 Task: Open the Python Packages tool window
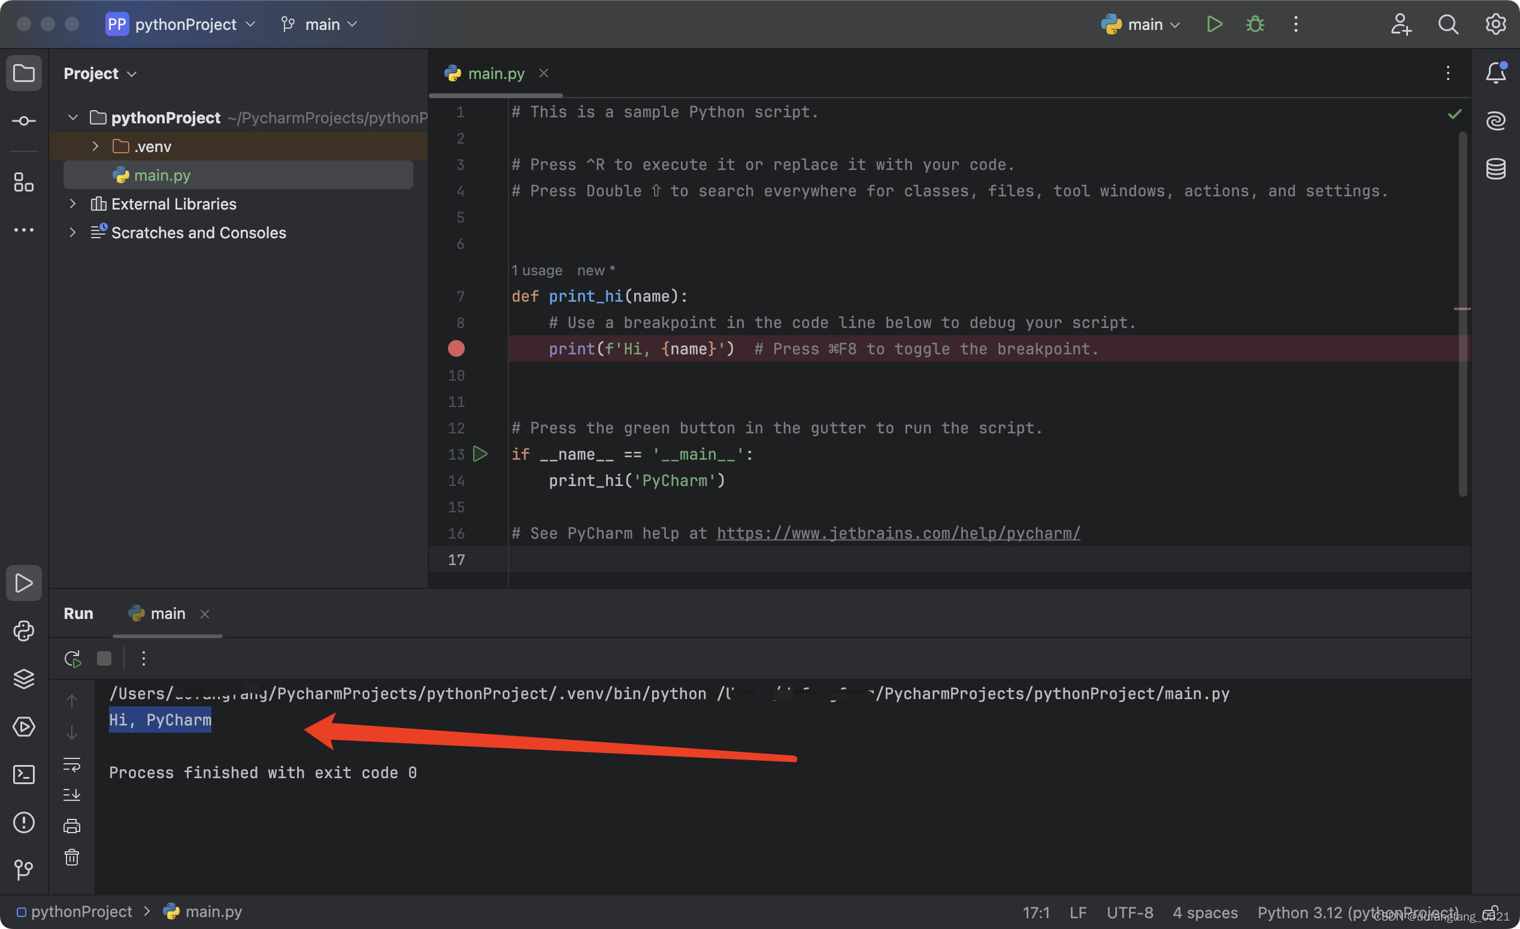click(23, 679)
